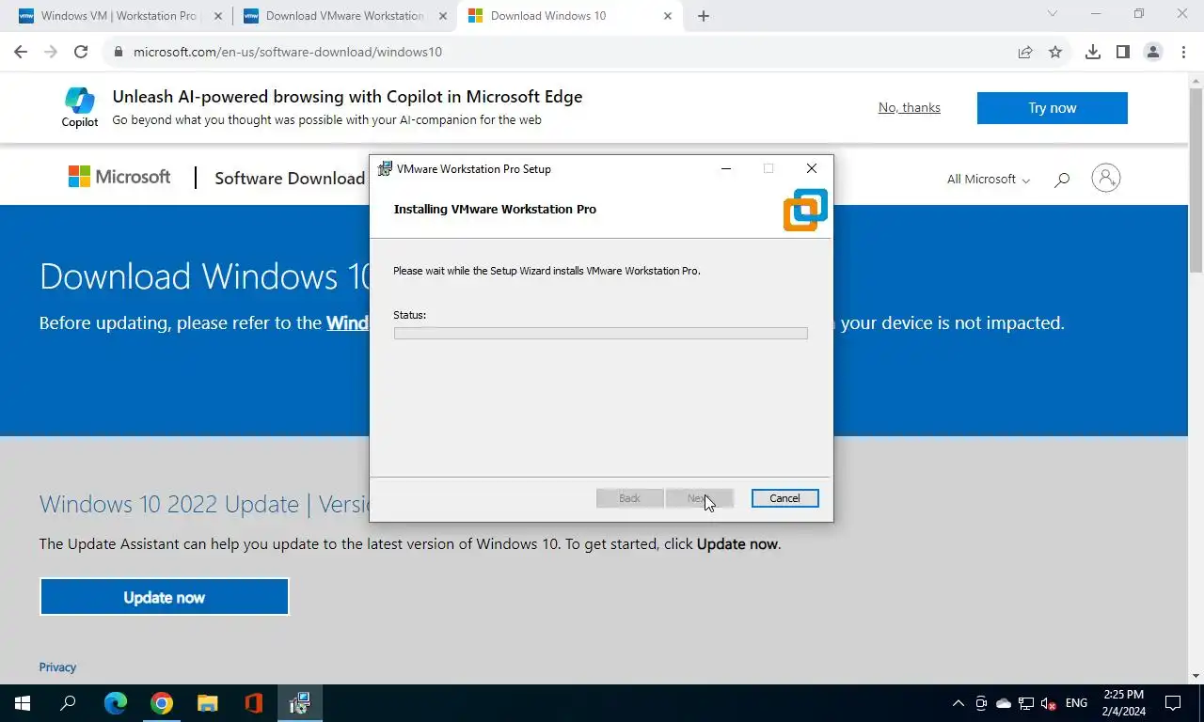Click the 'Please wait while the Setup Wizard' message

[547, 271]
